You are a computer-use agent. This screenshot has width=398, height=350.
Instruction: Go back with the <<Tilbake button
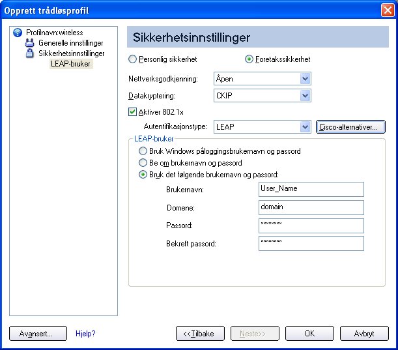[200, 334]
